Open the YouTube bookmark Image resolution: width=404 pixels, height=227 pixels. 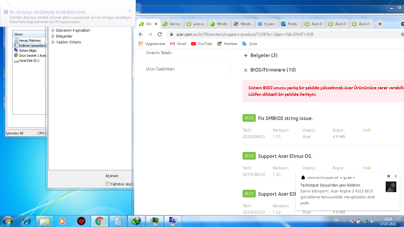[202, 44]
